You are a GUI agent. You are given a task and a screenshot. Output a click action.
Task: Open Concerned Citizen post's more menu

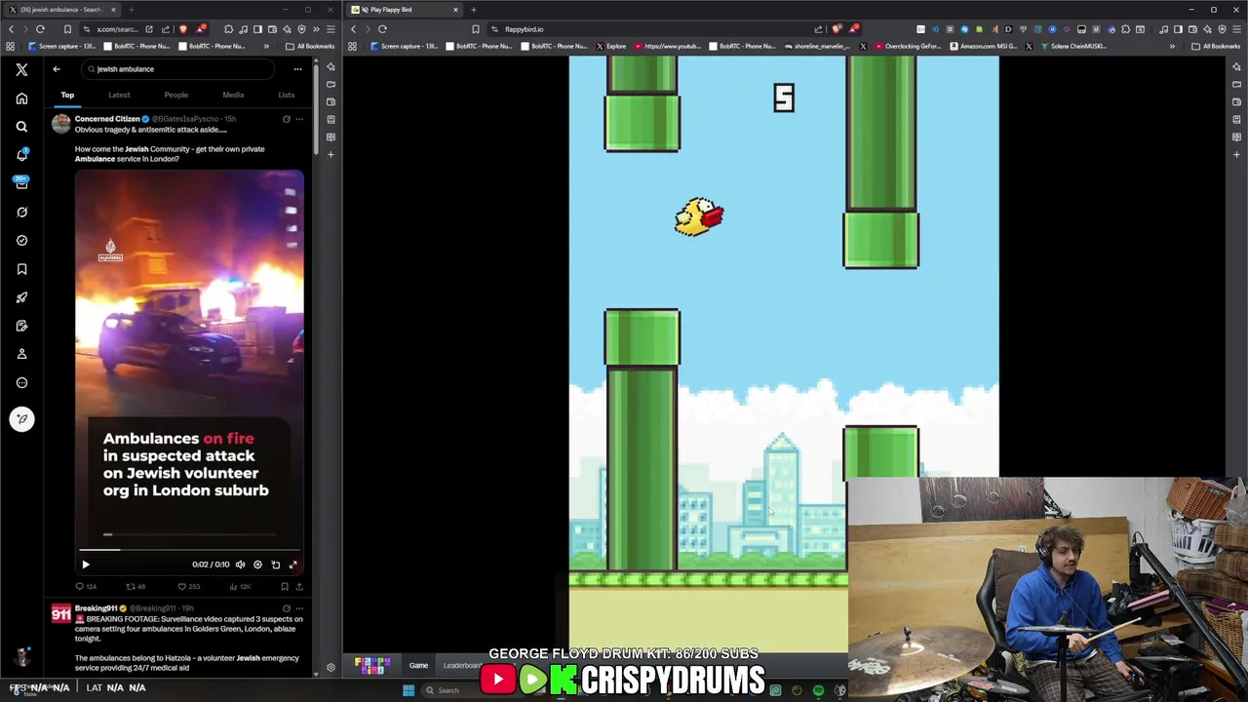click(299, 119)
